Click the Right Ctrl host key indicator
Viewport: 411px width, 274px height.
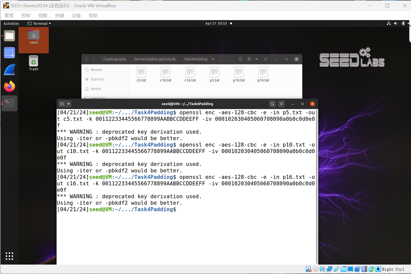coord(393,269)
